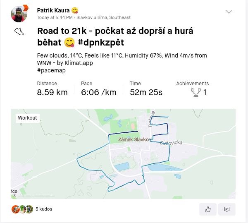
Task: Click the map info attribution icon
Action: (x=14, y=195)
